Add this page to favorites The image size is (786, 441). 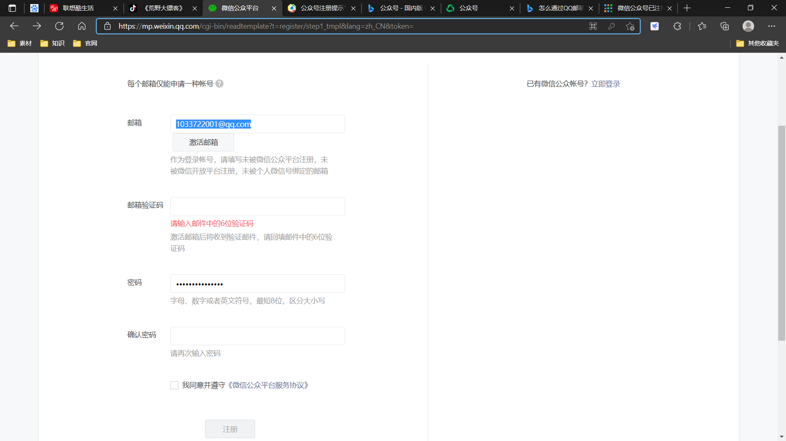[x=630, y=26]
